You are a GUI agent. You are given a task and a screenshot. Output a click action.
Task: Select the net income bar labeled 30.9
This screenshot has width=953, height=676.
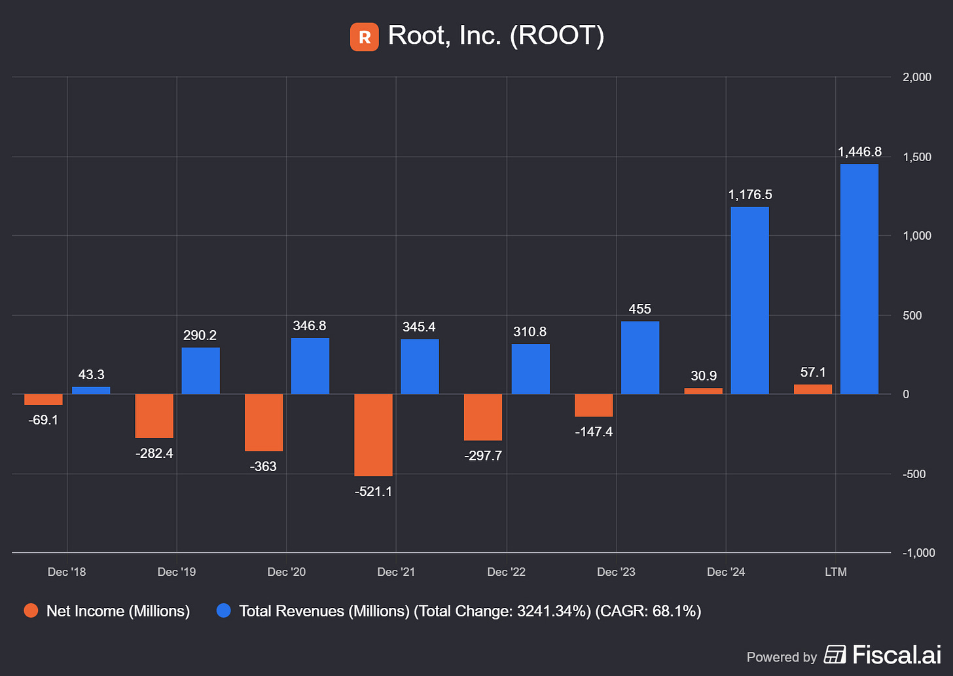[704, 392]
